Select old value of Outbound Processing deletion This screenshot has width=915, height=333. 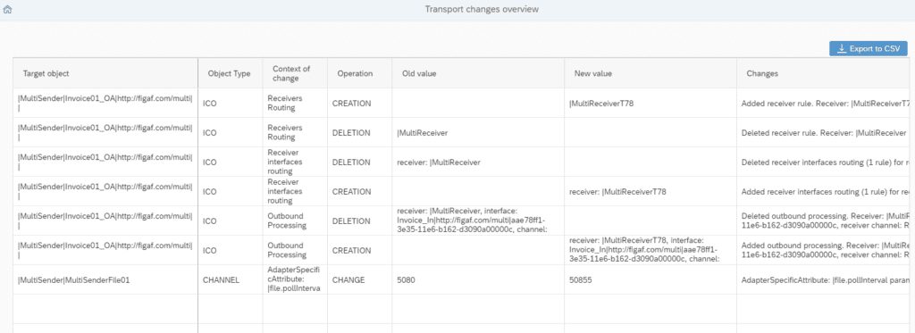[x=478, y=221]
